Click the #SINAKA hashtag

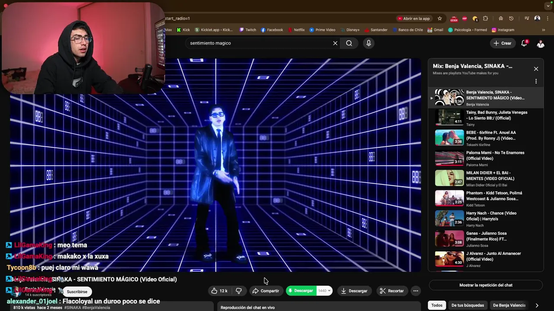pos(72,308)
